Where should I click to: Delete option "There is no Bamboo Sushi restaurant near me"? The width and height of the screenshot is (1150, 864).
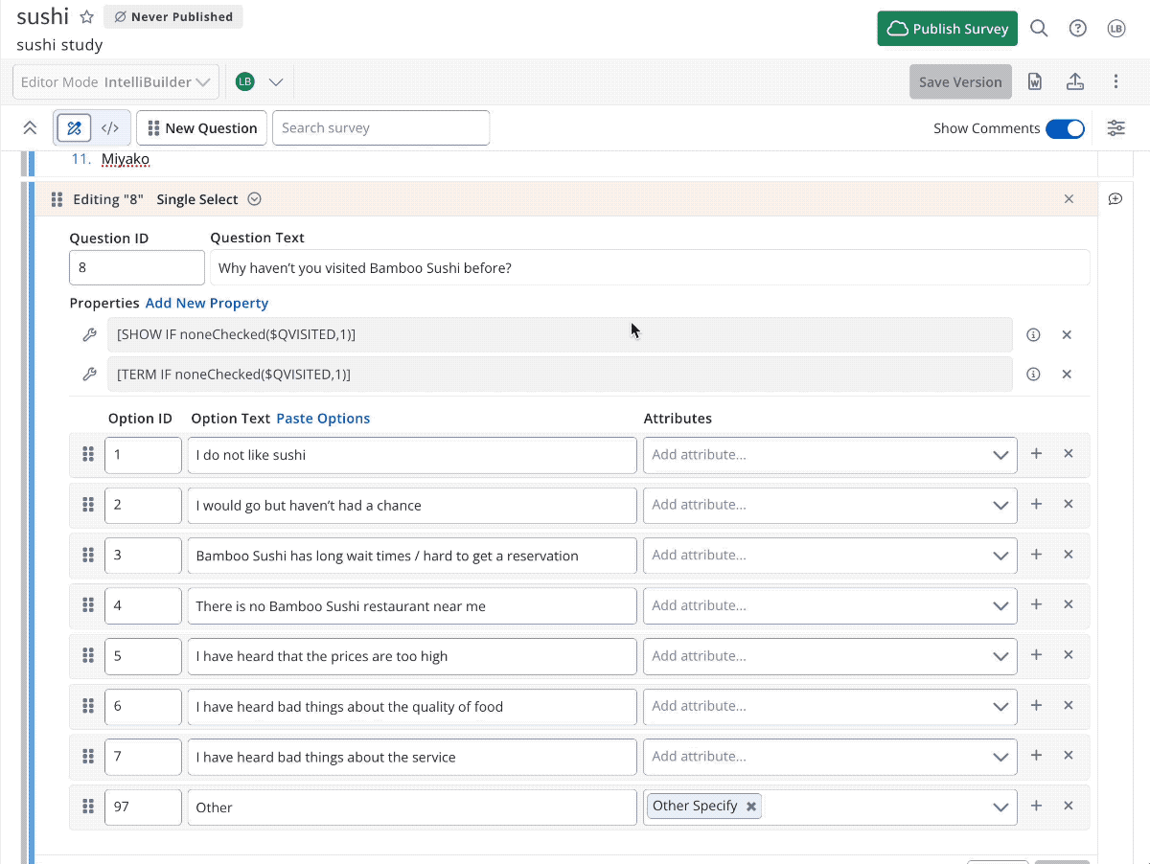[x=1069, y=605]
